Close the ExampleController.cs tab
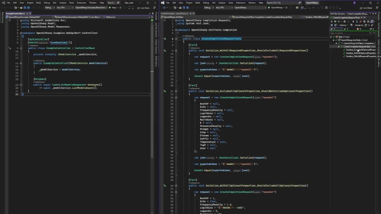Screen dimensions: 381x214 [30, 14]
